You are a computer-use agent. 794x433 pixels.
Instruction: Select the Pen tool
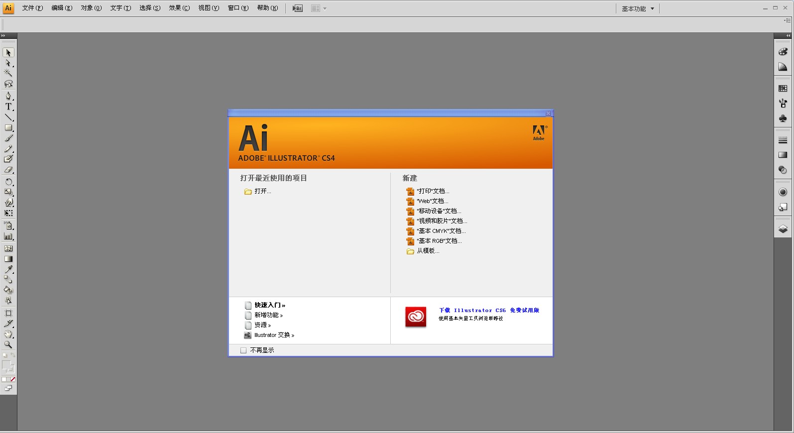click(8, 96)
